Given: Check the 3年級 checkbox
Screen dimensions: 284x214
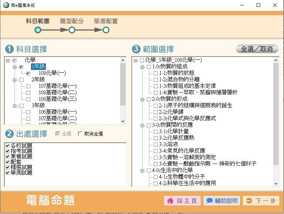Looking at the screenshot, I should [x=21, y=106].
